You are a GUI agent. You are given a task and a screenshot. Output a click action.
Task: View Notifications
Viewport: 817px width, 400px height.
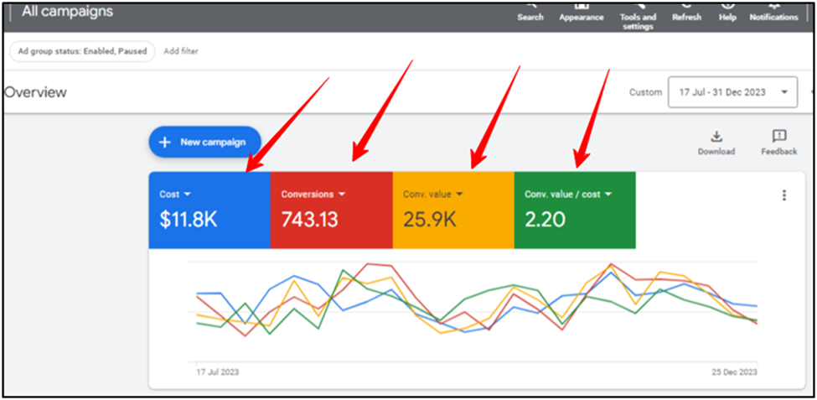[x=773, y=13]
